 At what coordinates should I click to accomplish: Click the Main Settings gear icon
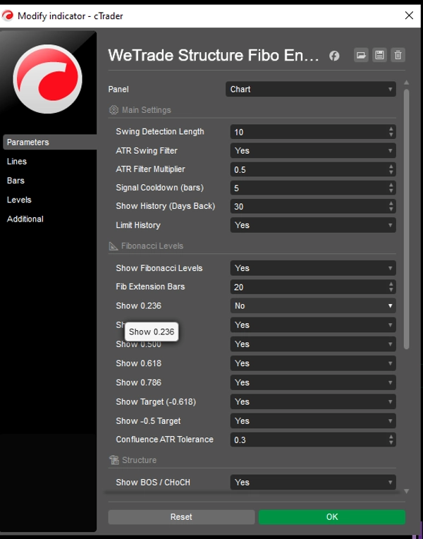point(114,110)
